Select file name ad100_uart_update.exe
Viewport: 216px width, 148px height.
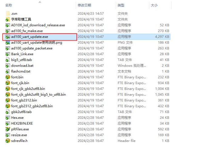[30, 37]
